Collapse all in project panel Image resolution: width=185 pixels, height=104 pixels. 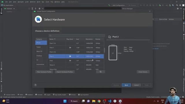(x=36, y=8)
